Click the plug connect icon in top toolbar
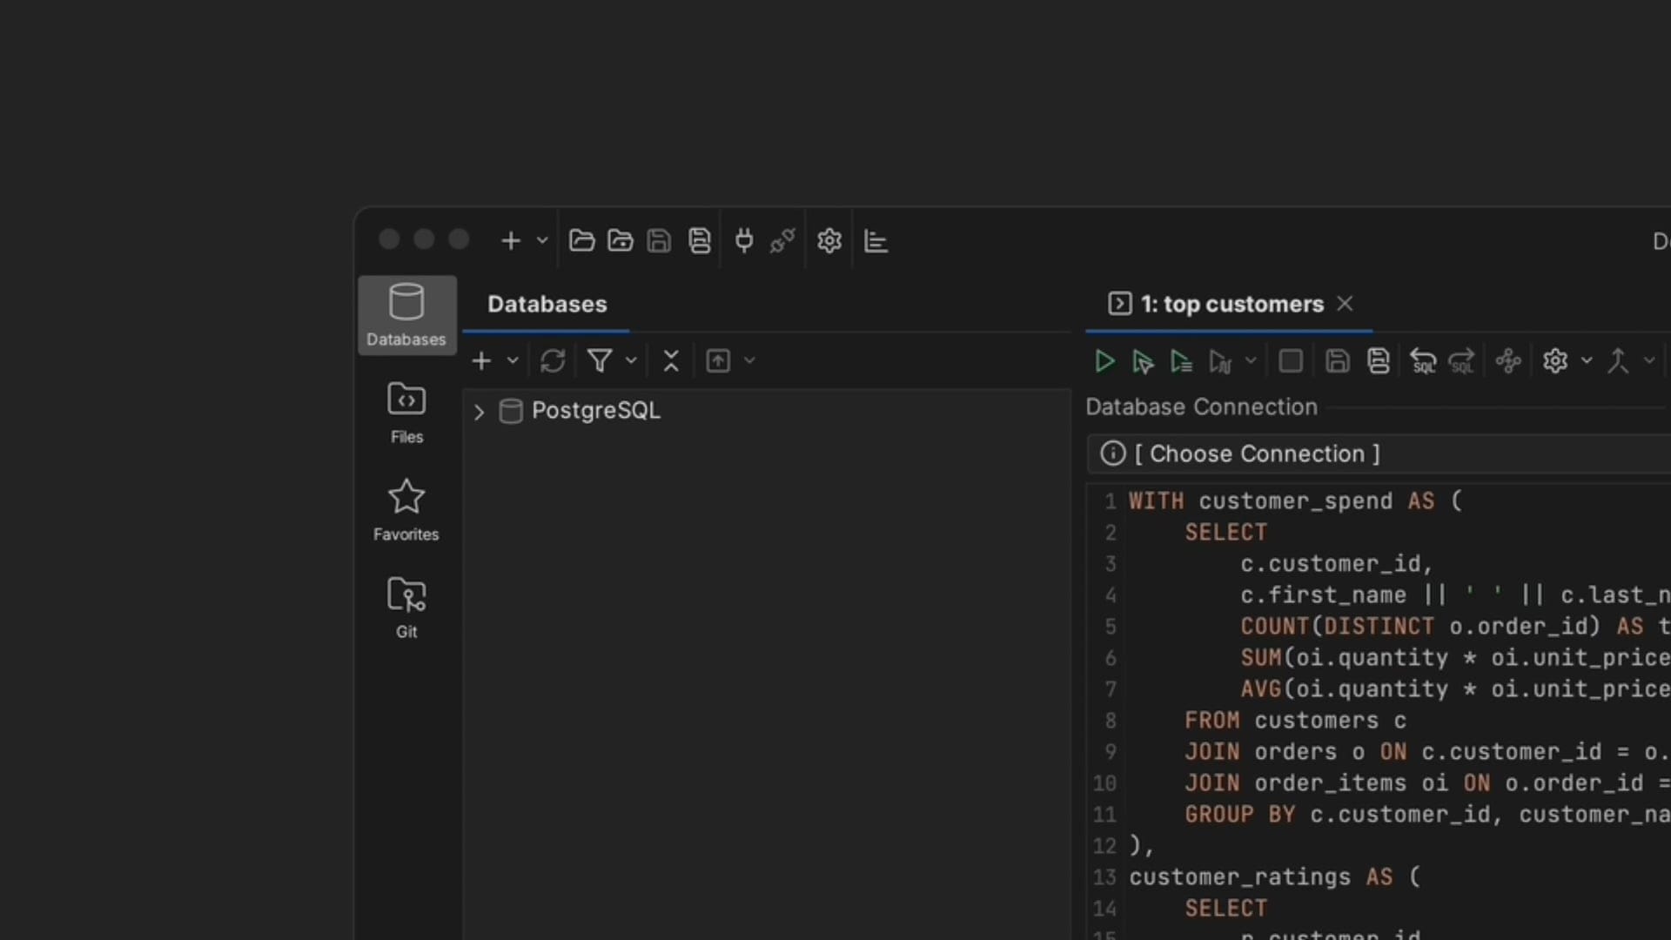This screenshot has width=1671, height=940. pos(744,241)
